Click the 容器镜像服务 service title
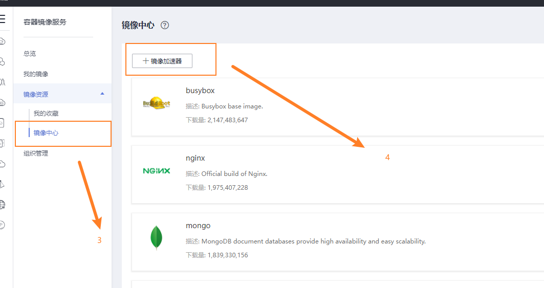Viewport: 544px width, 288px height. coord(45,22)
